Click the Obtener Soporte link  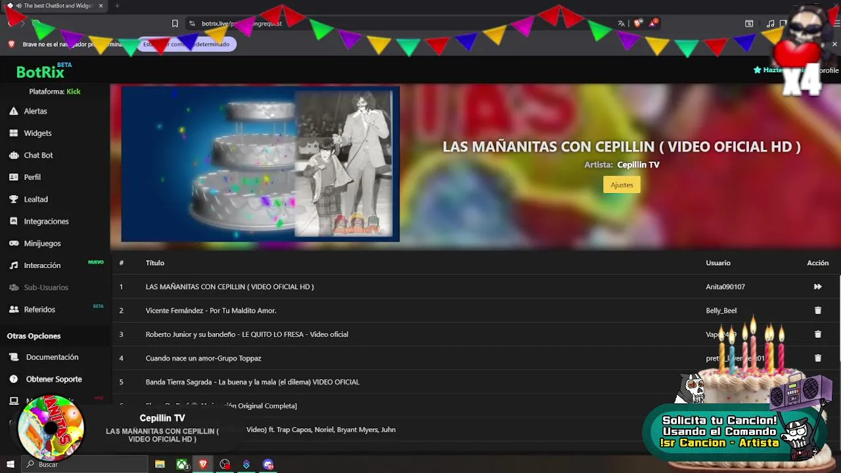[54, 379]
